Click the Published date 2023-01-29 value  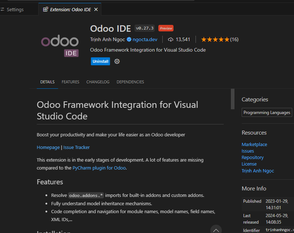click(x=277, y=204)
